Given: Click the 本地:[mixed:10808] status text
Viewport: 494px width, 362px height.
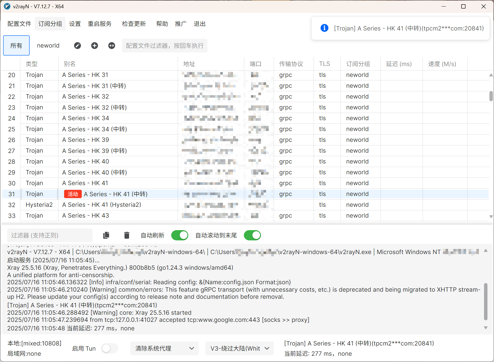Looking at the screenshot, I should tap(34, 343).
